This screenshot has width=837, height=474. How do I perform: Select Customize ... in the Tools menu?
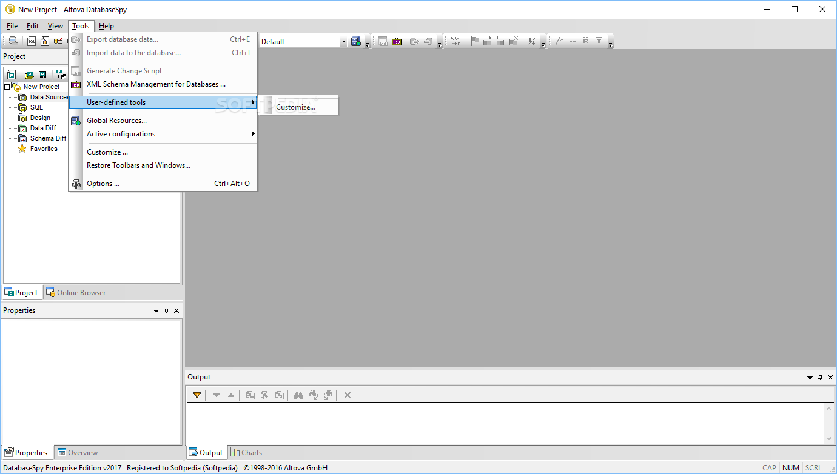click(x=164, y=152)
